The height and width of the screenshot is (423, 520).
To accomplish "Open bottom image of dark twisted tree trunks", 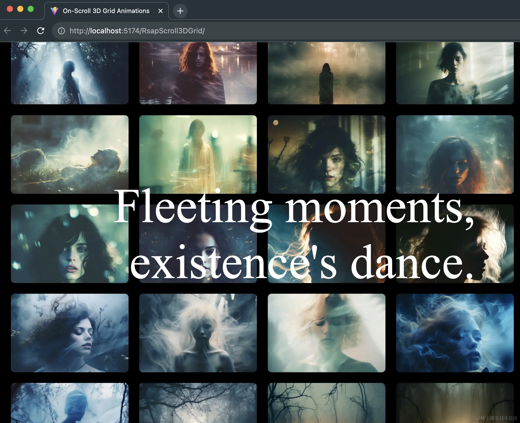I will [x=326, y=403].
